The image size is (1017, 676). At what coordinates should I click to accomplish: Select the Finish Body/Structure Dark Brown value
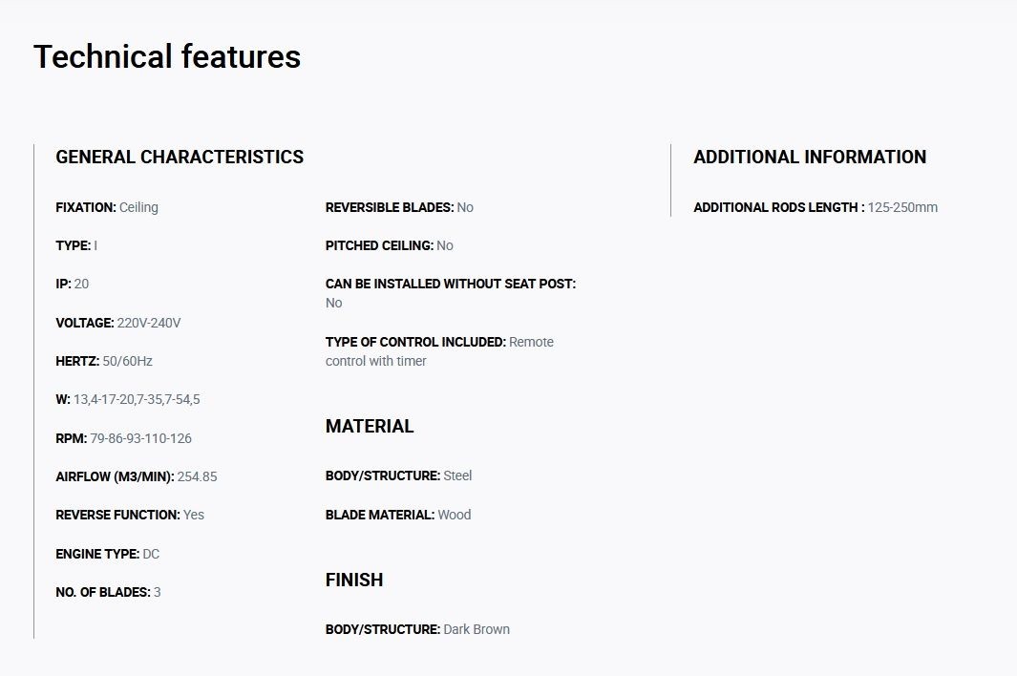pyautogui.click(x=477, y=629)
